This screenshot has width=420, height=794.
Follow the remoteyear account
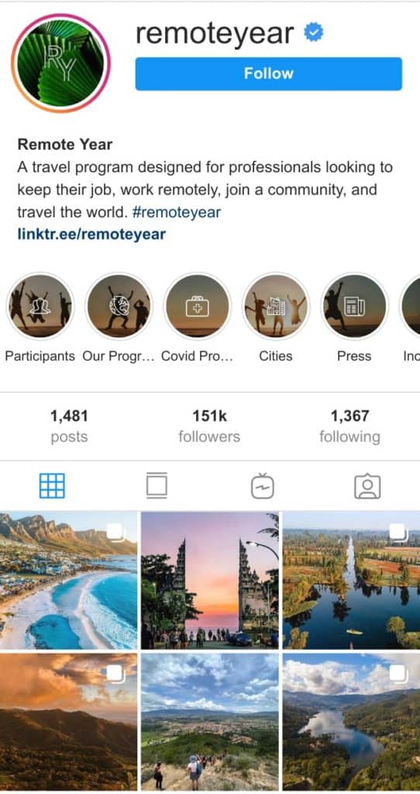click(269, 74)
